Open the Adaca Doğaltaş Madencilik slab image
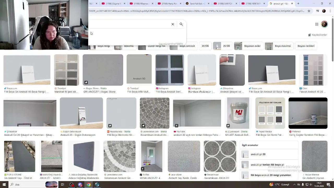The height and width of the screenshot is (188, 334). [x=83, y=156]
